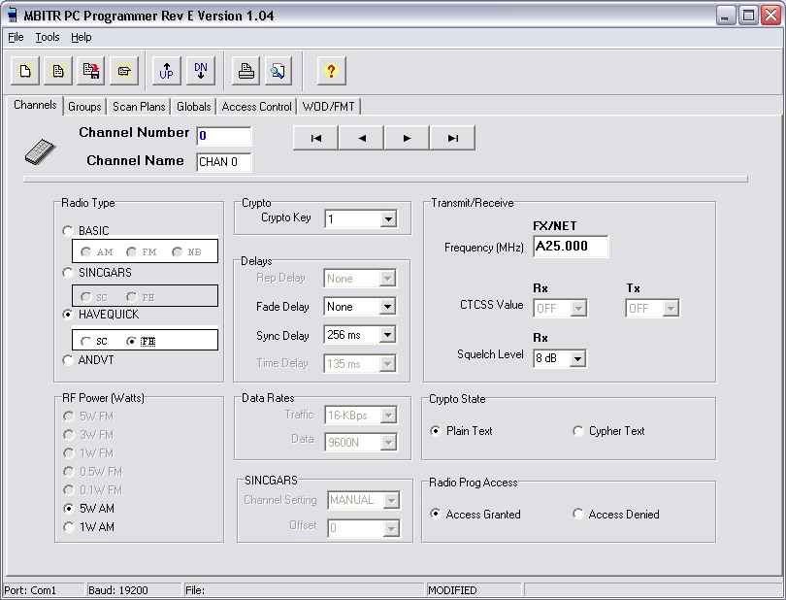786x600 pixels.
Task: Click the UP upload toolbar button
Action: 167,71
